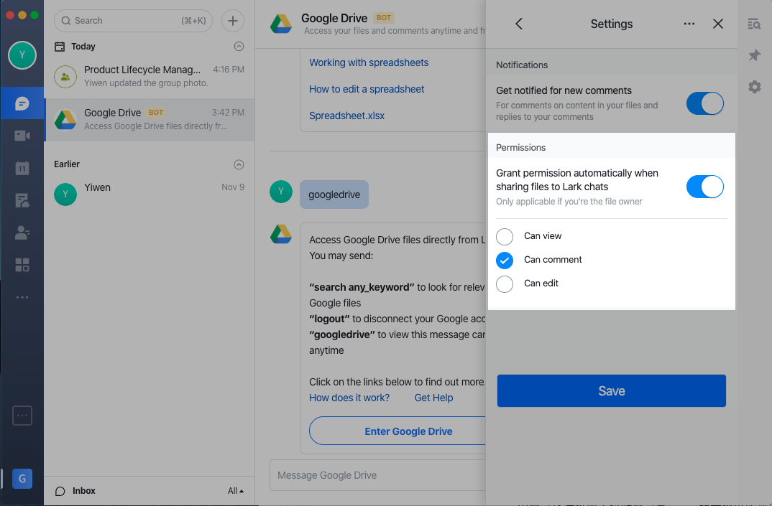Viewport: 772px width, 506px height.
Task: Open the Contacts icon in sidebar
Action: [22, 233]
